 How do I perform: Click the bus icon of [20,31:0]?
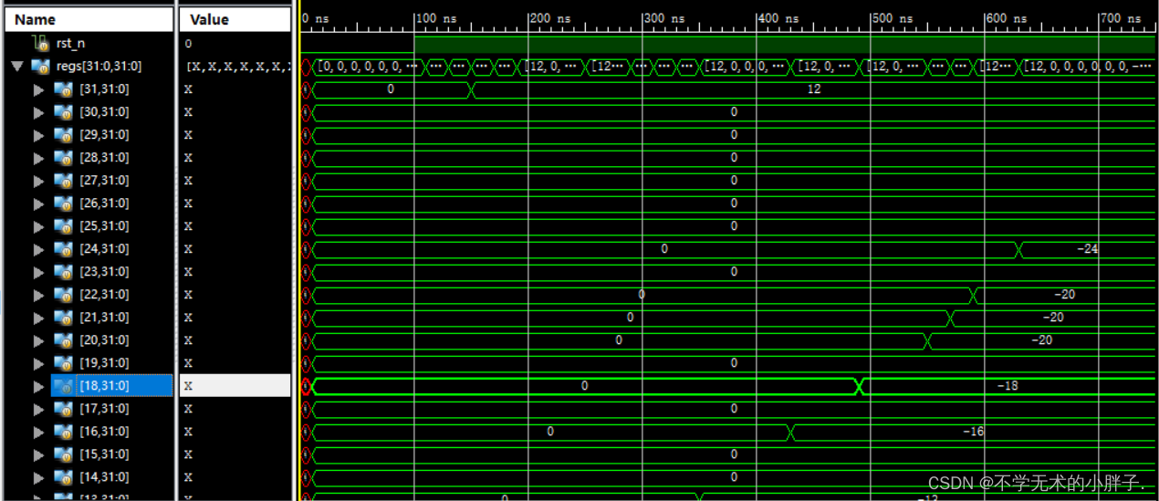tap(62, 339)
